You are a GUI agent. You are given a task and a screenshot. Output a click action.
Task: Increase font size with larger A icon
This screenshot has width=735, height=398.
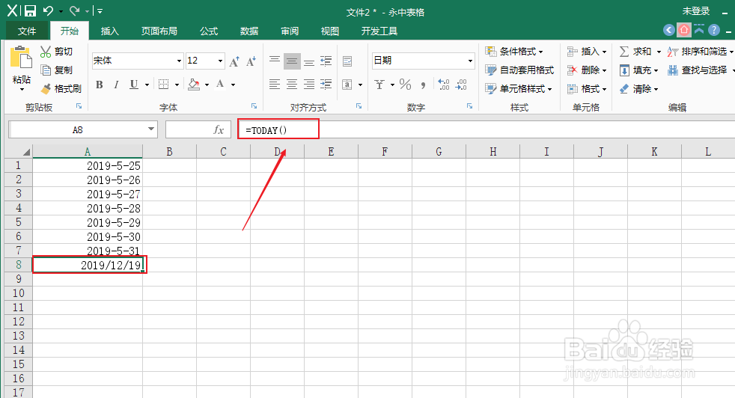[234, 61]
